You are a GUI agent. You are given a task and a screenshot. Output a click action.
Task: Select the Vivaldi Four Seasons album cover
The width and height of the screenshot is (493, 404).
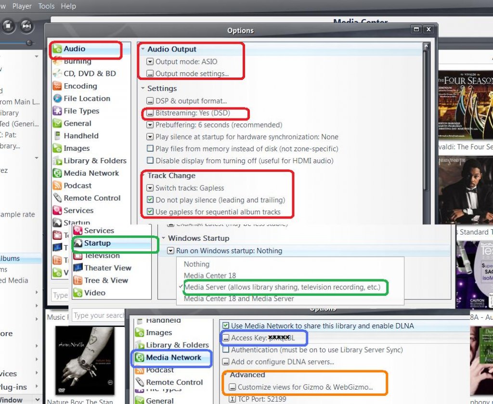tap(466, 105)
